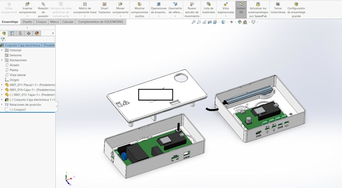Click Zoom to fit magnifier icon
Image resolution: width=342 pixels, height=188 pixels.
click(194, 22)
